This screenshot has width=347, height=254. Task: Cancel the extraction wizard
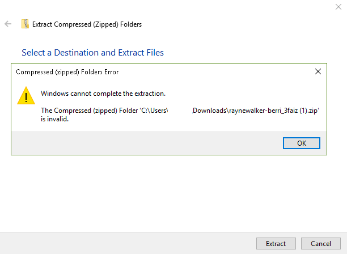click(321, 244)
